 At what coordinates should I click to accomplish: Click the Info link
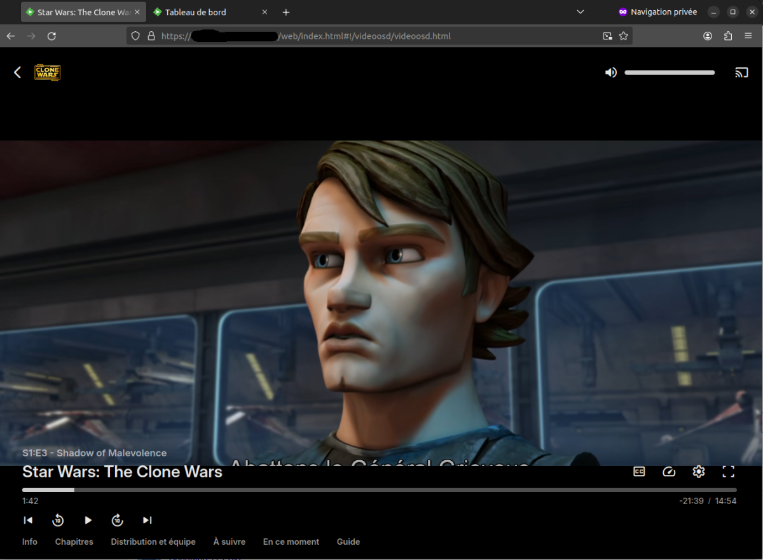[x=29, y=542]
